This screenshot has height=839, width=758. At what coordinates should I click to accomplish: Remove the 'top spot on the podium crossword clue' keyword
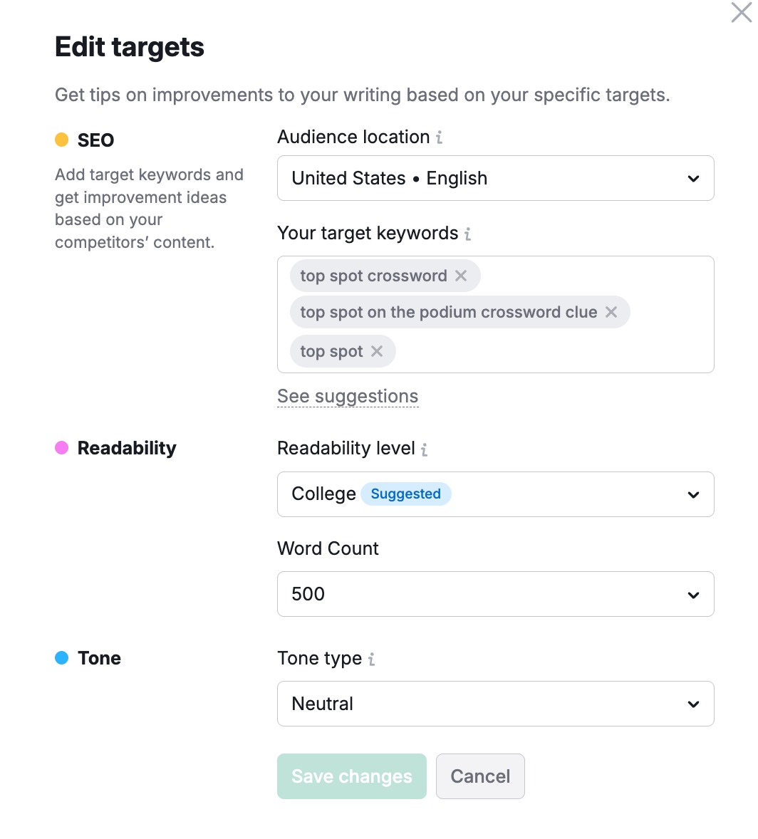(x=611, y=312)
